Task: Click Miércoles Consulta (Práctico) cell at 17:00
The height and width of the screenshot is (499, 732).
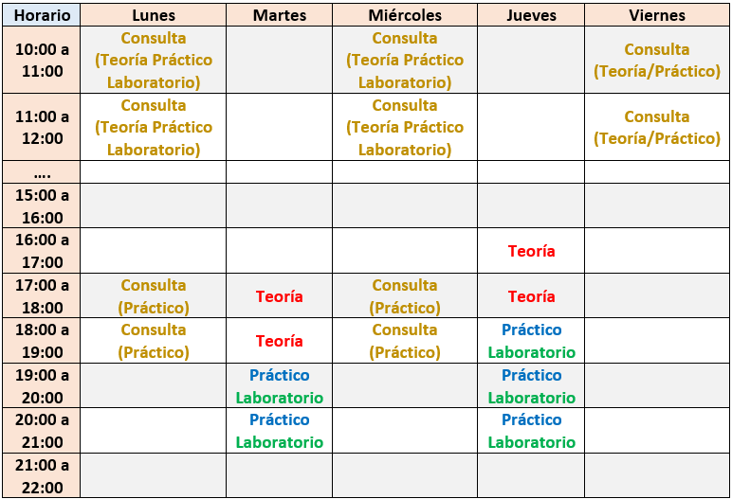Action: [x=405, y=296]
